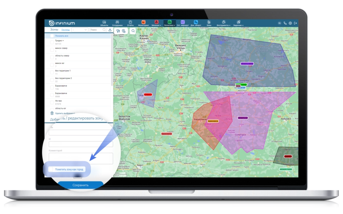Tick the Барановичи 8888 zone checkbox
The image size is (343, 214).
[x=52, y=95]
